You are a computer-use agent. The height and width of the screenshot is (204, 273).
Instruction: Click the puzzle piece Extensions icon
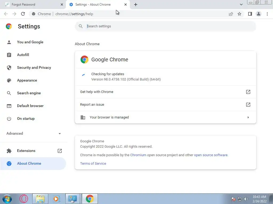pyautogui.click(x=9, y=151)
